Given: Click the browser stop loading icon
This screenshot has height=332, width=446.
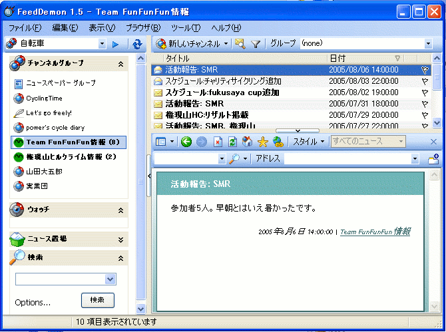Looking at the screenshot, I should click(x=218, y=142).
